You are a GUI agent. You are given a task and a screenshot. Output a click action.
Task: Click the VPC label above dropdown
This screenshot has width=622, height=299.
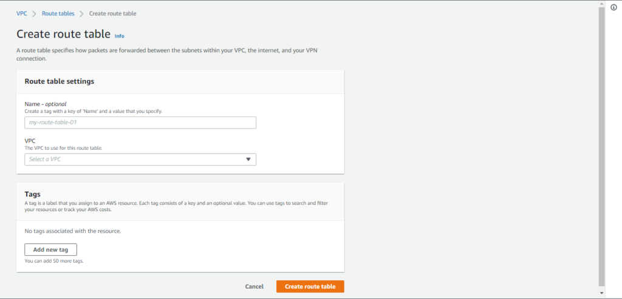[30, 141]
